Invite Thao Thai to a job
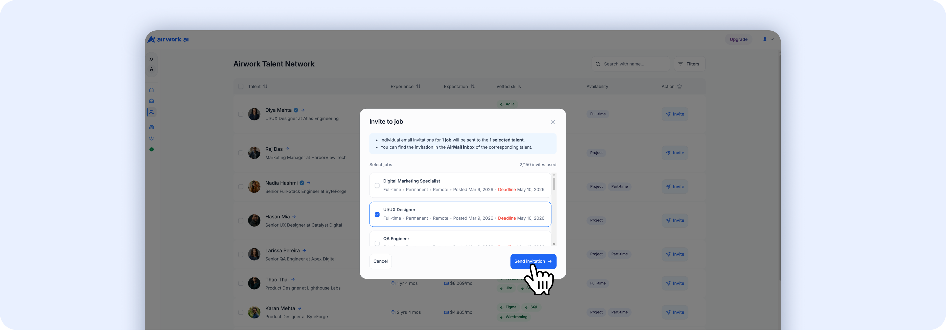Viewport: 946px width, 330px height. click(675, 284)
